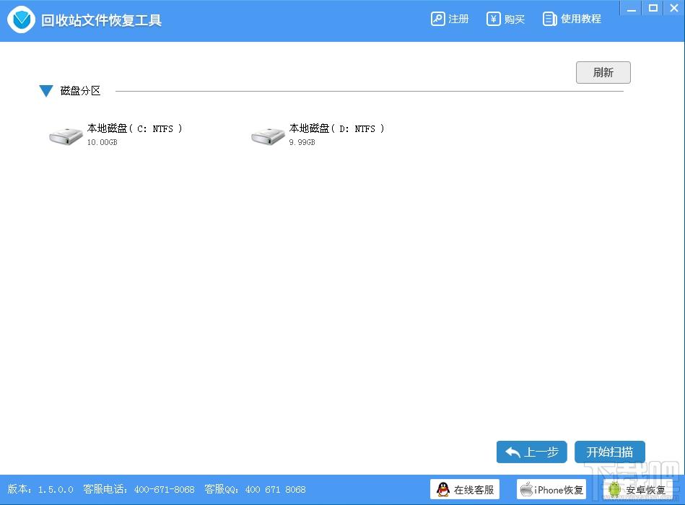The image size is (685, 505).
Task: Click the 回收站文件恢复工具 title
Action: (101, 20)
